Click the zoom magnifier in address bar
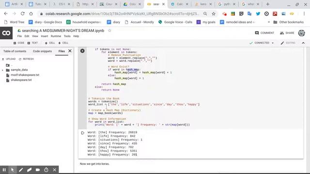Viewport: 310px width, 174px height. click(205, 14)
